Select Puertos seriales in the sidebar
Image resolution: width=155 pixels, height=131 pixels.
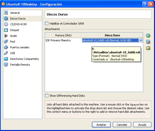pyautogui.click(x=19, y=47)
